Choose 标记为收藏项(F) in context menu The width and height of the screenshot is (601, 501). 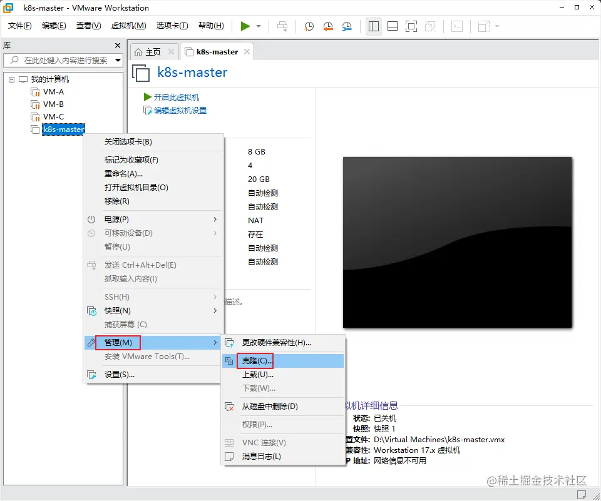point(153,160)
